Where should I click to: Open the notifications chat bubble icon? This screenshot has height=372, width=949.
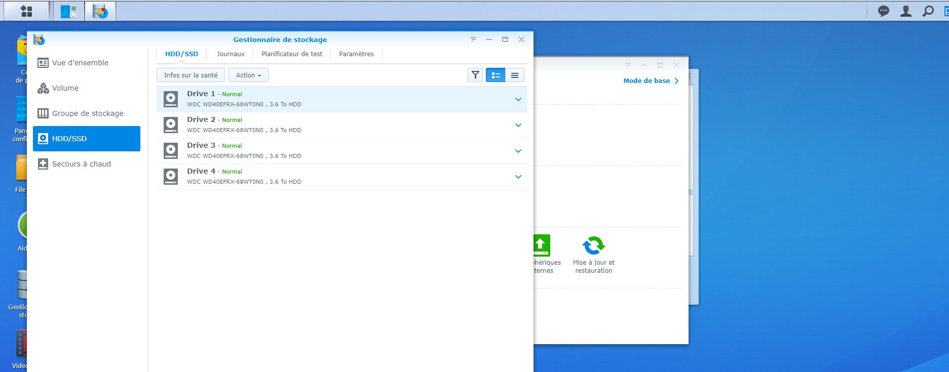point(884,11)
